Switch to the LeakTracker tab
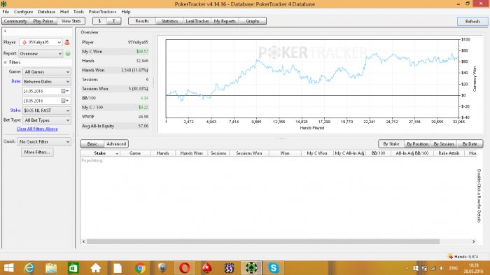 (x=197, y=21)
